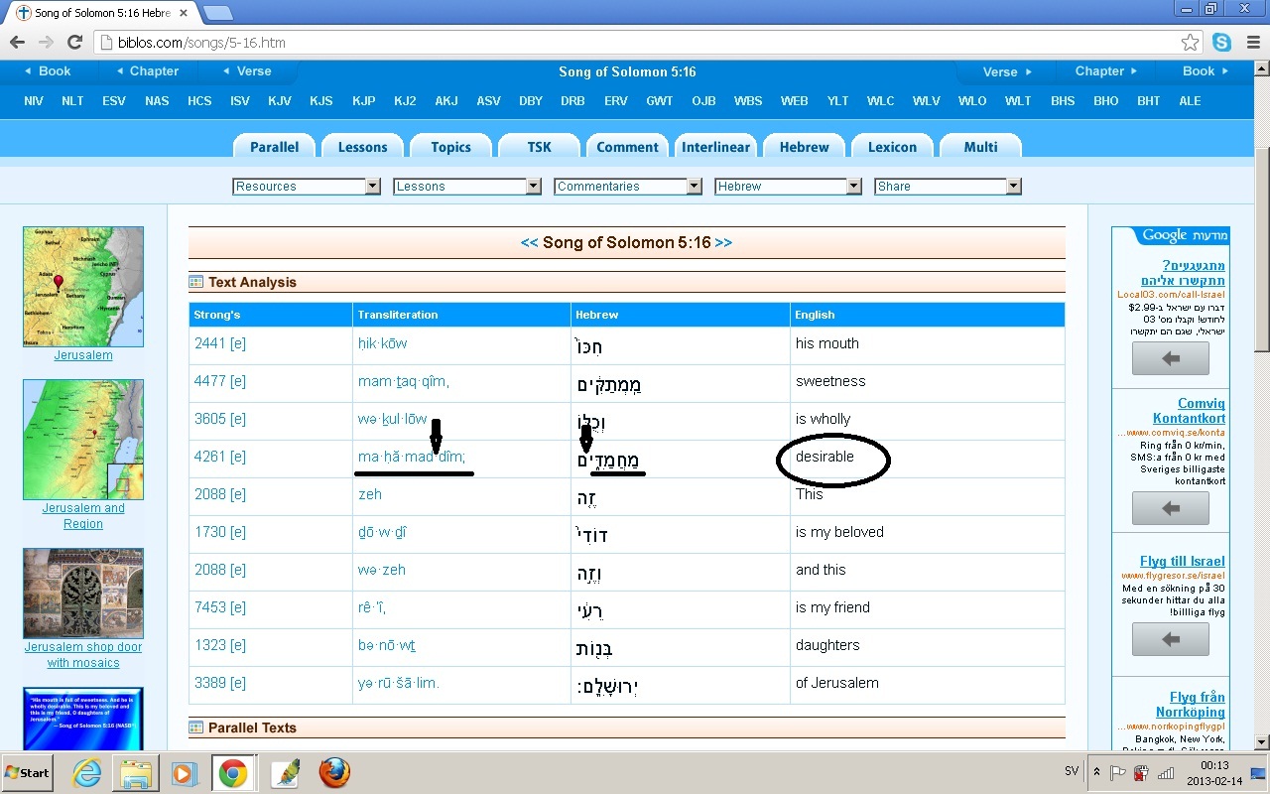Image resolution: width=1270 pixels, height=794 pixels.
Task: Open a new browser tab
Action: click(217, 13)
